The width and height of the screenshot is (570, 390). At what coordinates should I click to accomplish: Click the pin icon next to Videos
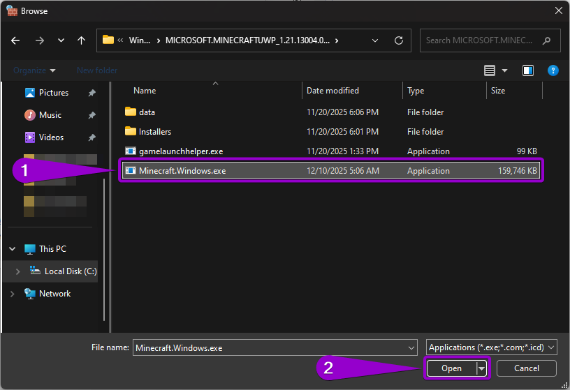(x=92, y=137)
